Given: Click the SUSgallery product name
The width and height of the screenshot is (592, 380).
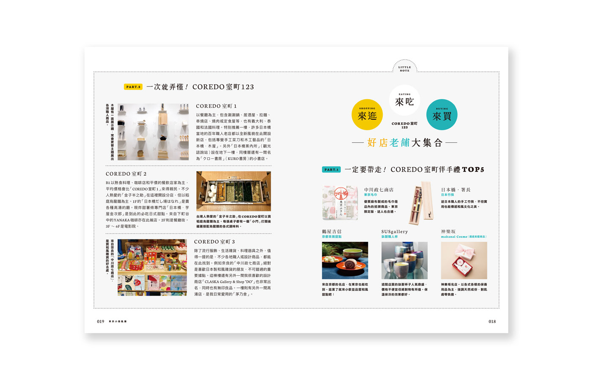Looking at the screenshot, I should coord(395,232).
